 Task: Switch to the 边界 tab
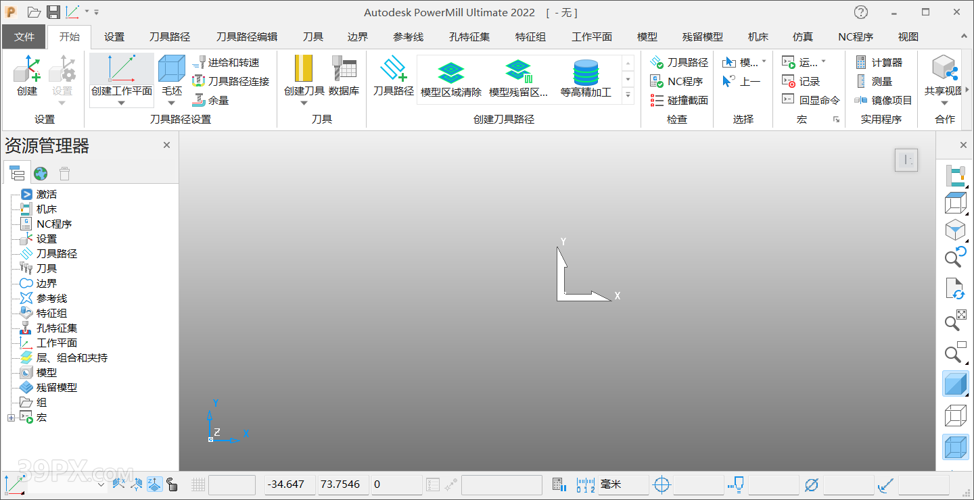tap(358, 37)
